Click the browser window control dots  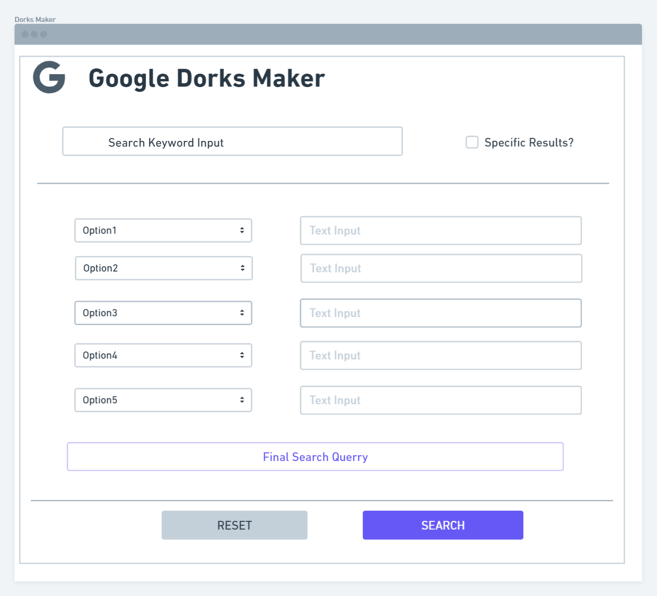(33, 34)
